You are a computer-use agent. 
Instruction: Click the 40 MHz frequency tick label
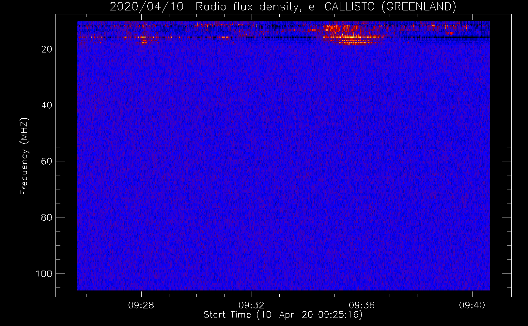47,105
